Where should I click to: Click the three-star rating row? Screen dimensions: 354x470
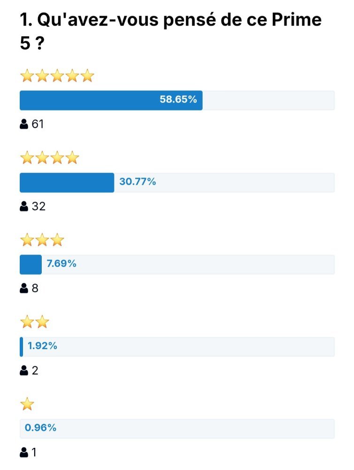pyautogui.click(x=42, y=240)
